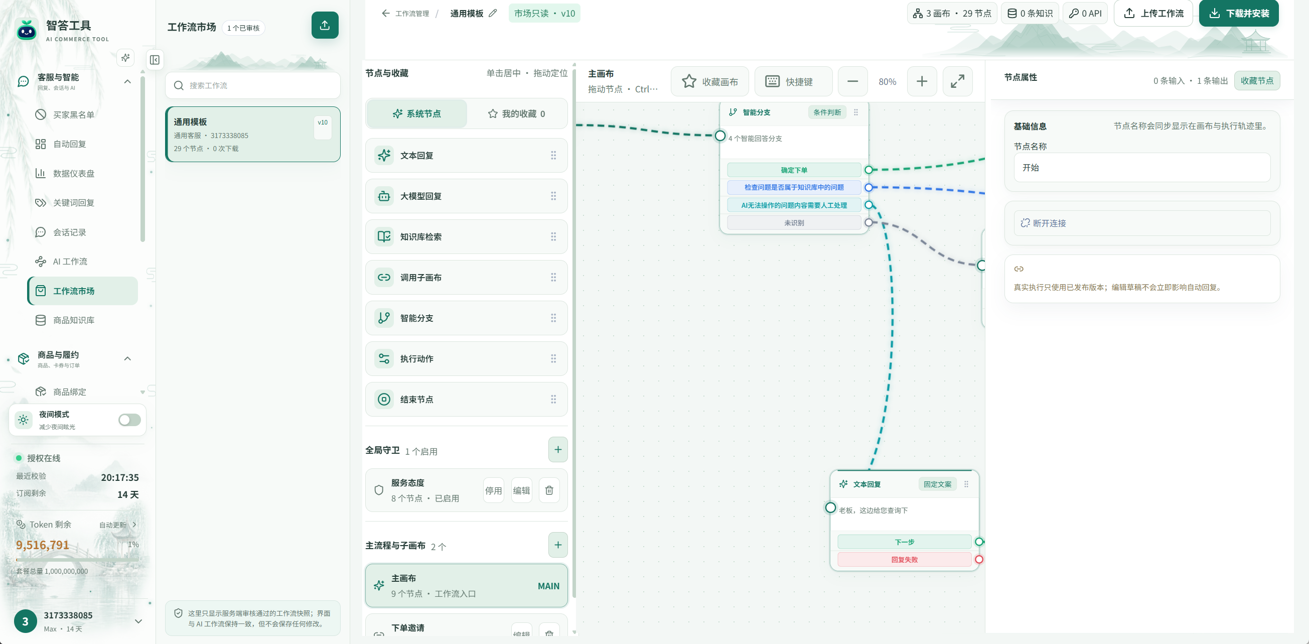The width and height of the screenshot is (1309, 644).
Task: Click the 下载并安装 button
Action: [x=1239, y=13]
